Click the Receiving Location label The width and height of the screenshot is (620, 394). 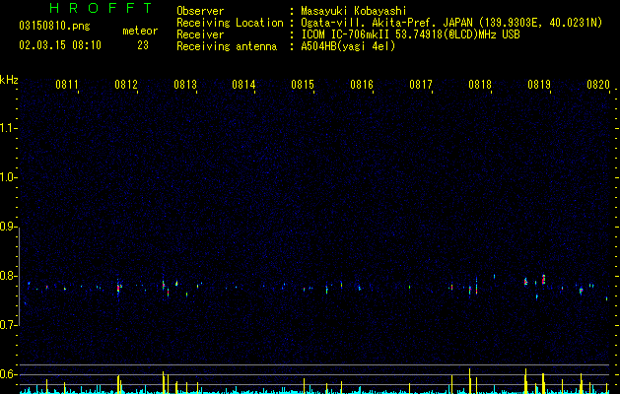(x=230, y=23)
